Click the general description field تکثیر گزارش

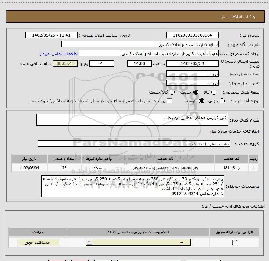coord(132,120)
